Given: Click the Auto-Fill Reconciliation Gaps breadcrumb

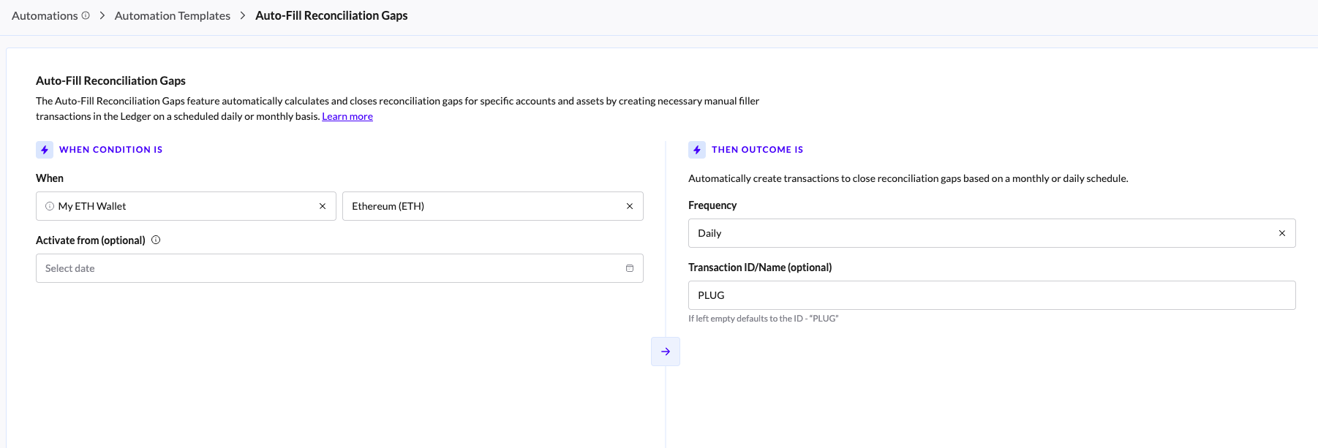Looking at the screenshot, I should (331, 15).
